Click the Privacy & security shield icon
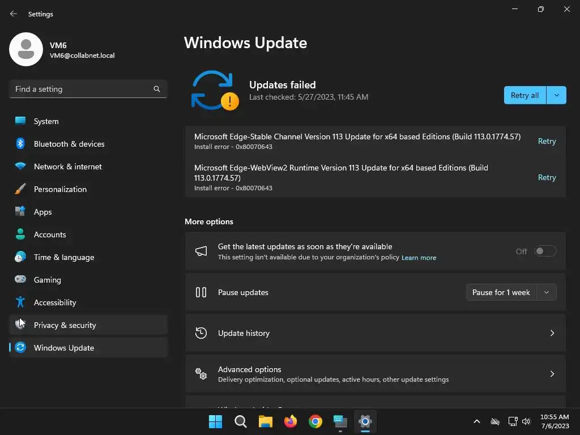 coord(20,325)
